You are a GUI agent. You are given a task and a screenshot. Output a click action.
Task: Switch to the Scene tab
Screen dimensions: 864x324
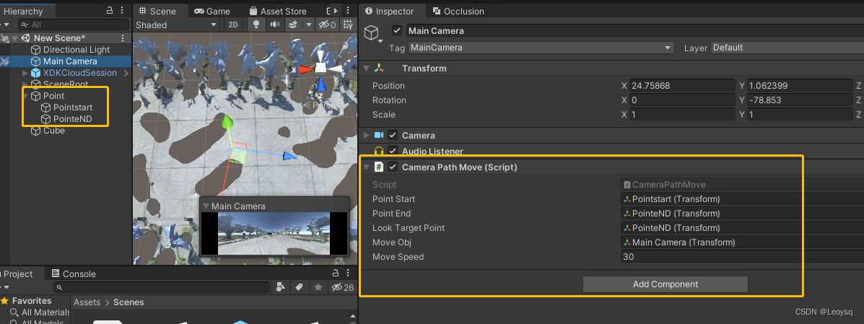click(157, 11)
